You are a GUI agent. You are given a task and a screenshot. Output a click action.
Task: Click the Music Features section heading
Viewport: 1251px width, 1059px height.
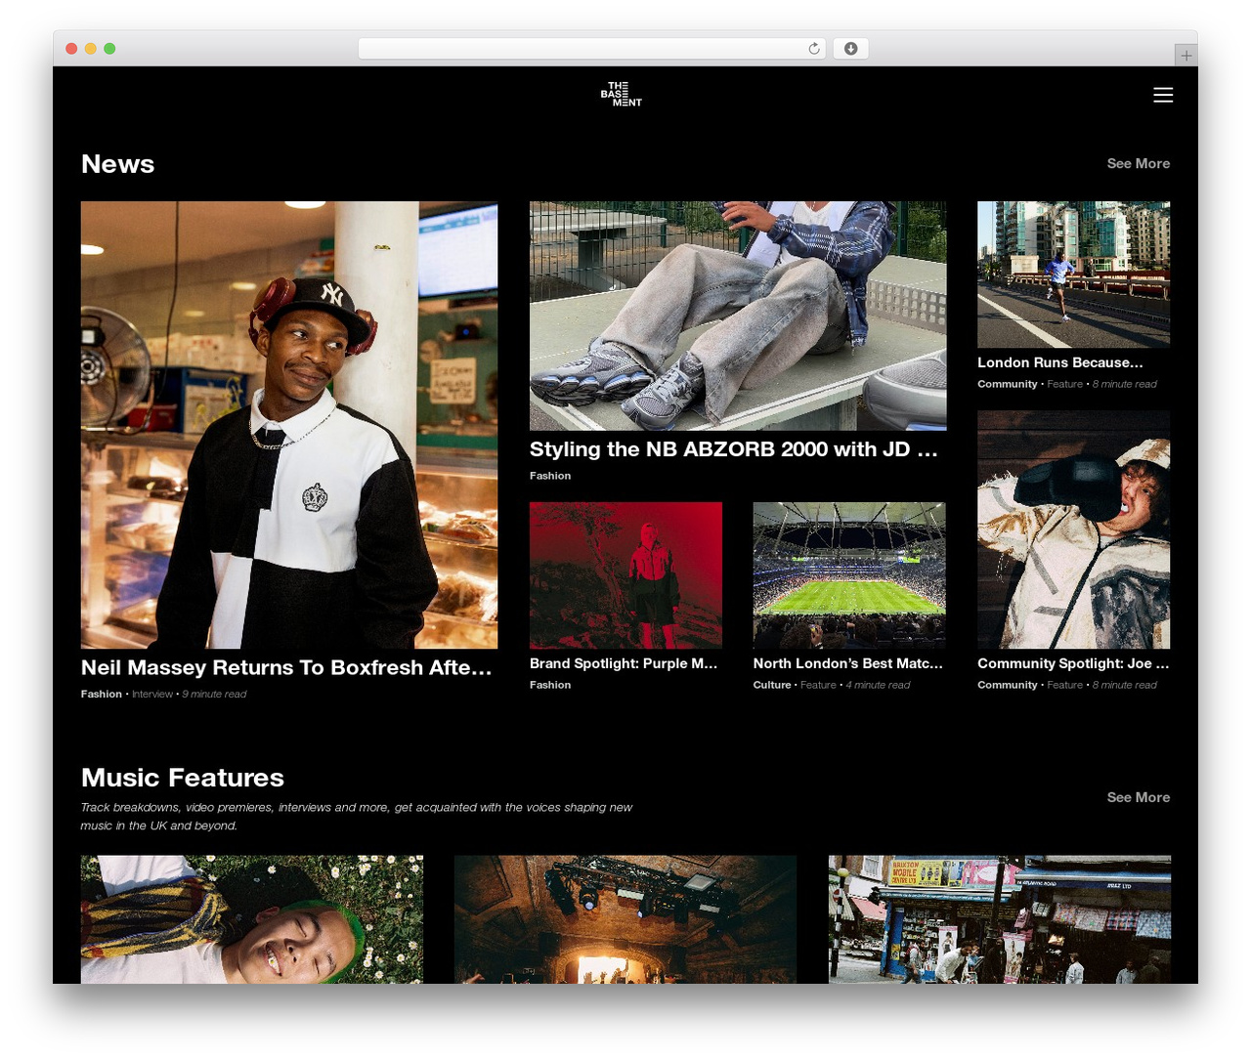(x=183, y=778)
